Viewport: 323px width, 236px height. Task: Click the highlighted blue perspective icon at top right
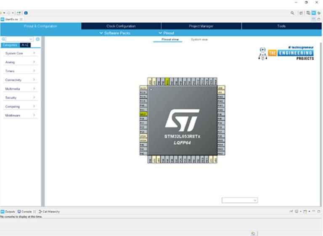click(313, 13)
